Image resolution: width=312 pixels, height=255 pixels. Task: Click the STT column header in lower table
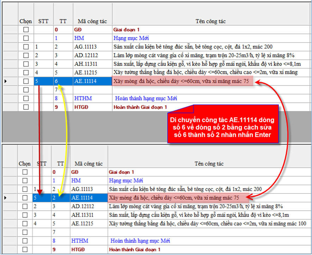(x=42, y=164)
